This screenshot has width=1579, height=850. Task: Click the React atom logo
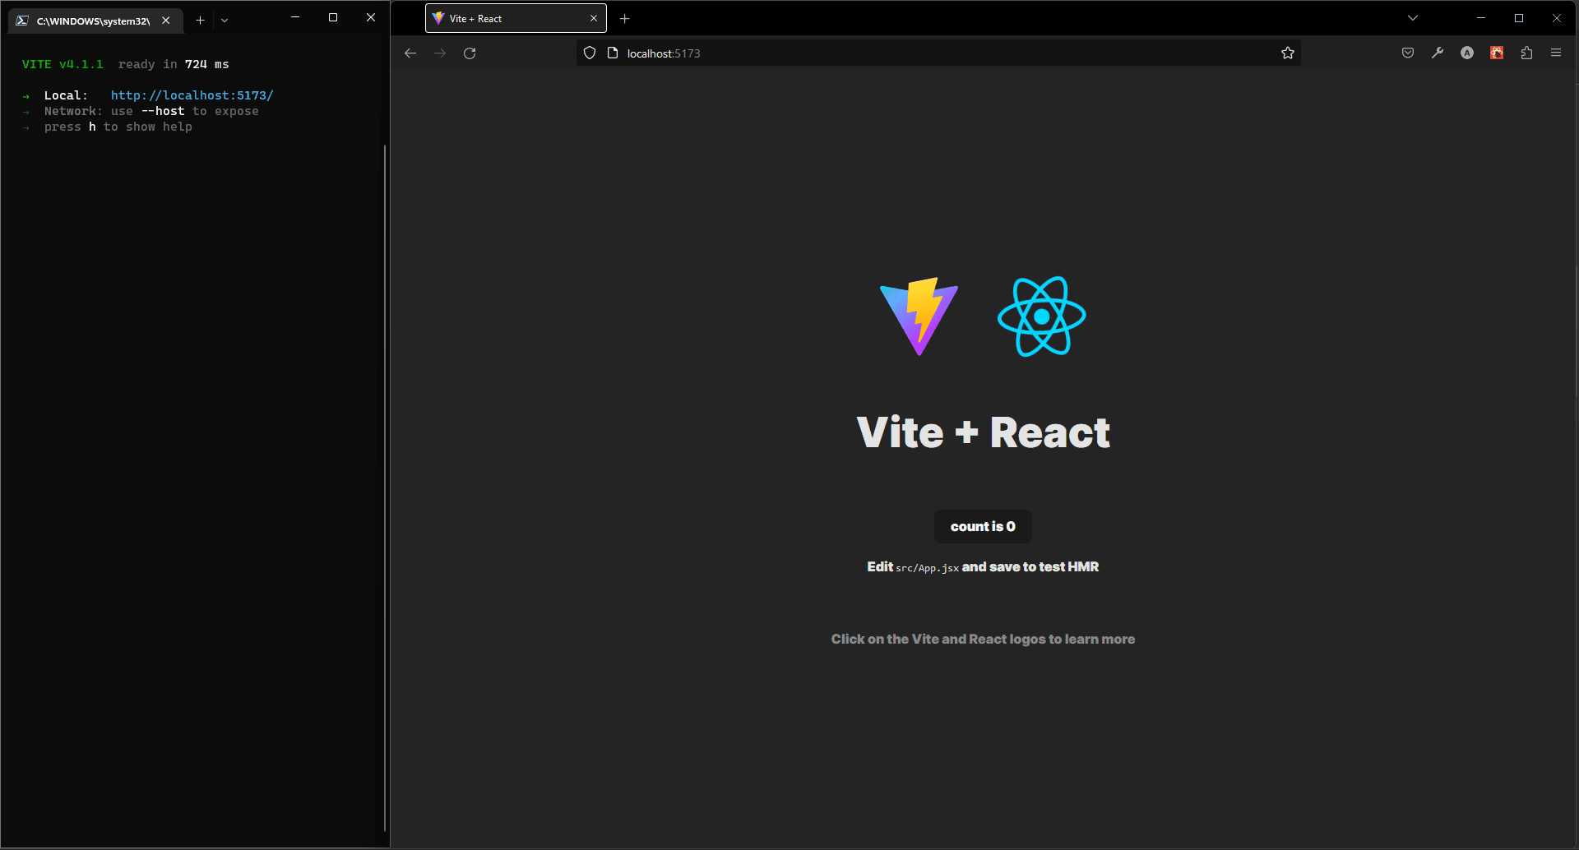1042,316
